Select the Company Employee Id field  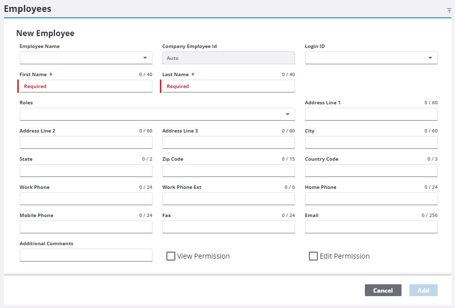[x=228, y=58]
